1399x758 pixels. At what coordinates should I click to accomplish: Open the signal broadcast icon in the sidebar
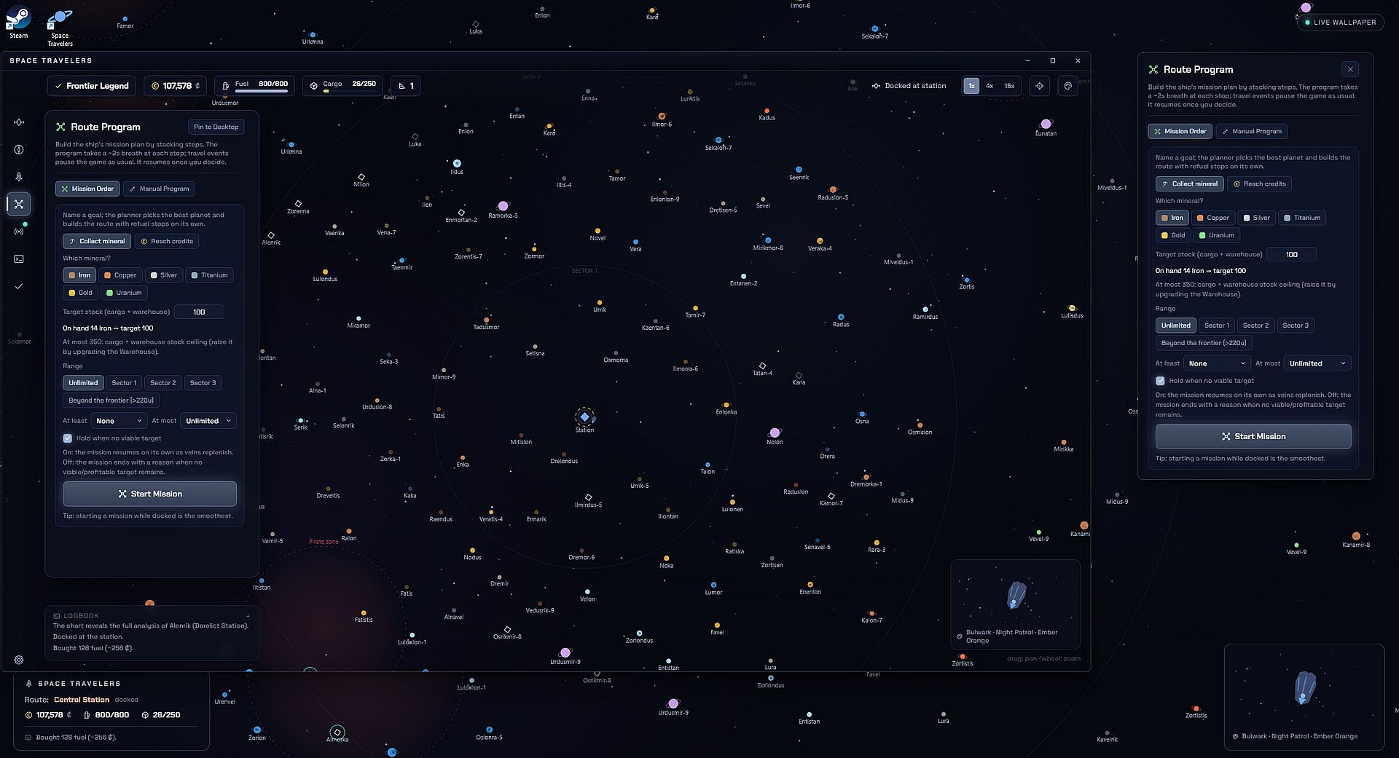pyautogui.click(x=19, y=232)
